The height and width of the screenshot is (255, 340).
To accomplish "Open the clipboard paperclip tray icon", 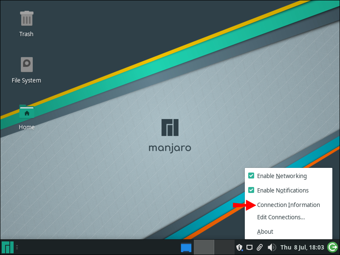I will [260, 247].
